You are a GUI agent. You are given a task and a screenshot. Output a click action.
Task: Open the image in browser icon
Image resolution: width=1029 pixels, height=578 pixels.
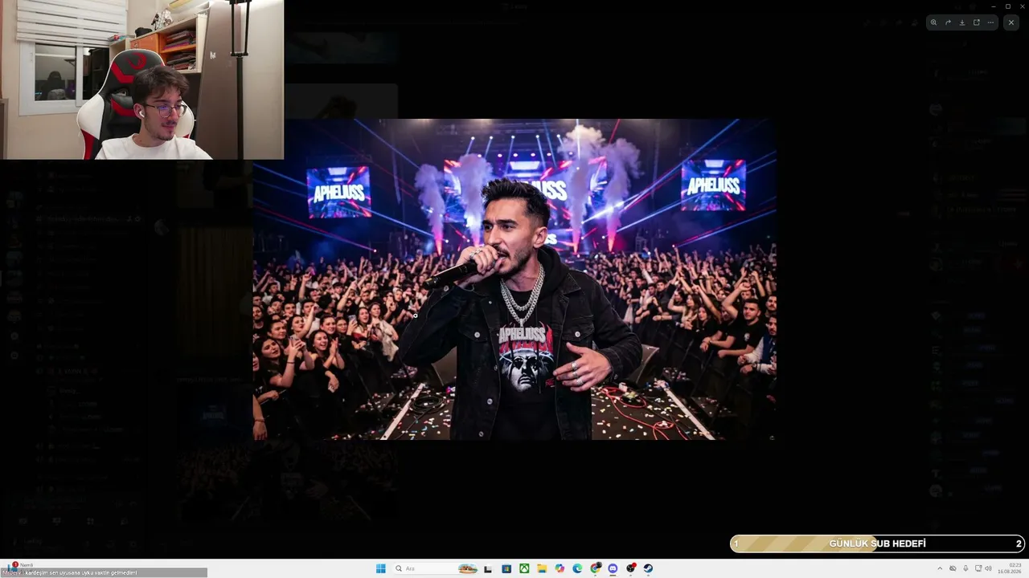(977, 22)
